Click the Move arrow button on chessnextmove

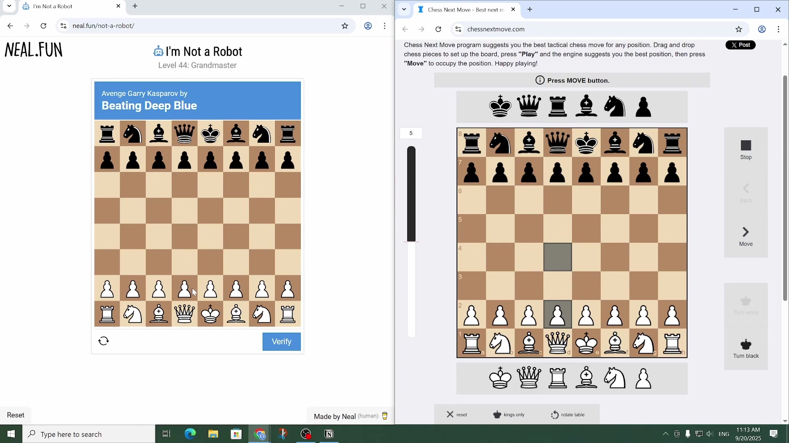(x=746, y=237)
